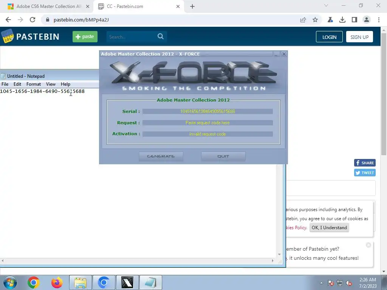The height and width of the screenshot is (290, 387).
Task: Click the browser forward arrow
Action: 20,20
